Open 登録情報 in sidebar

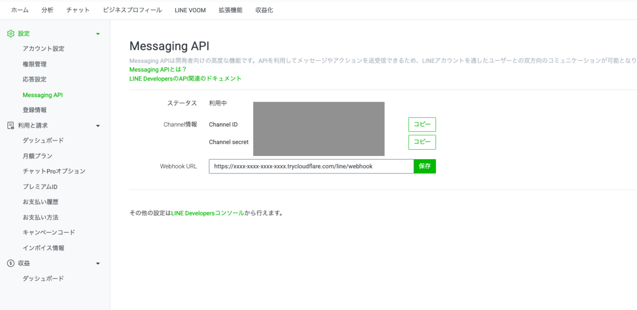pos(35,110)
